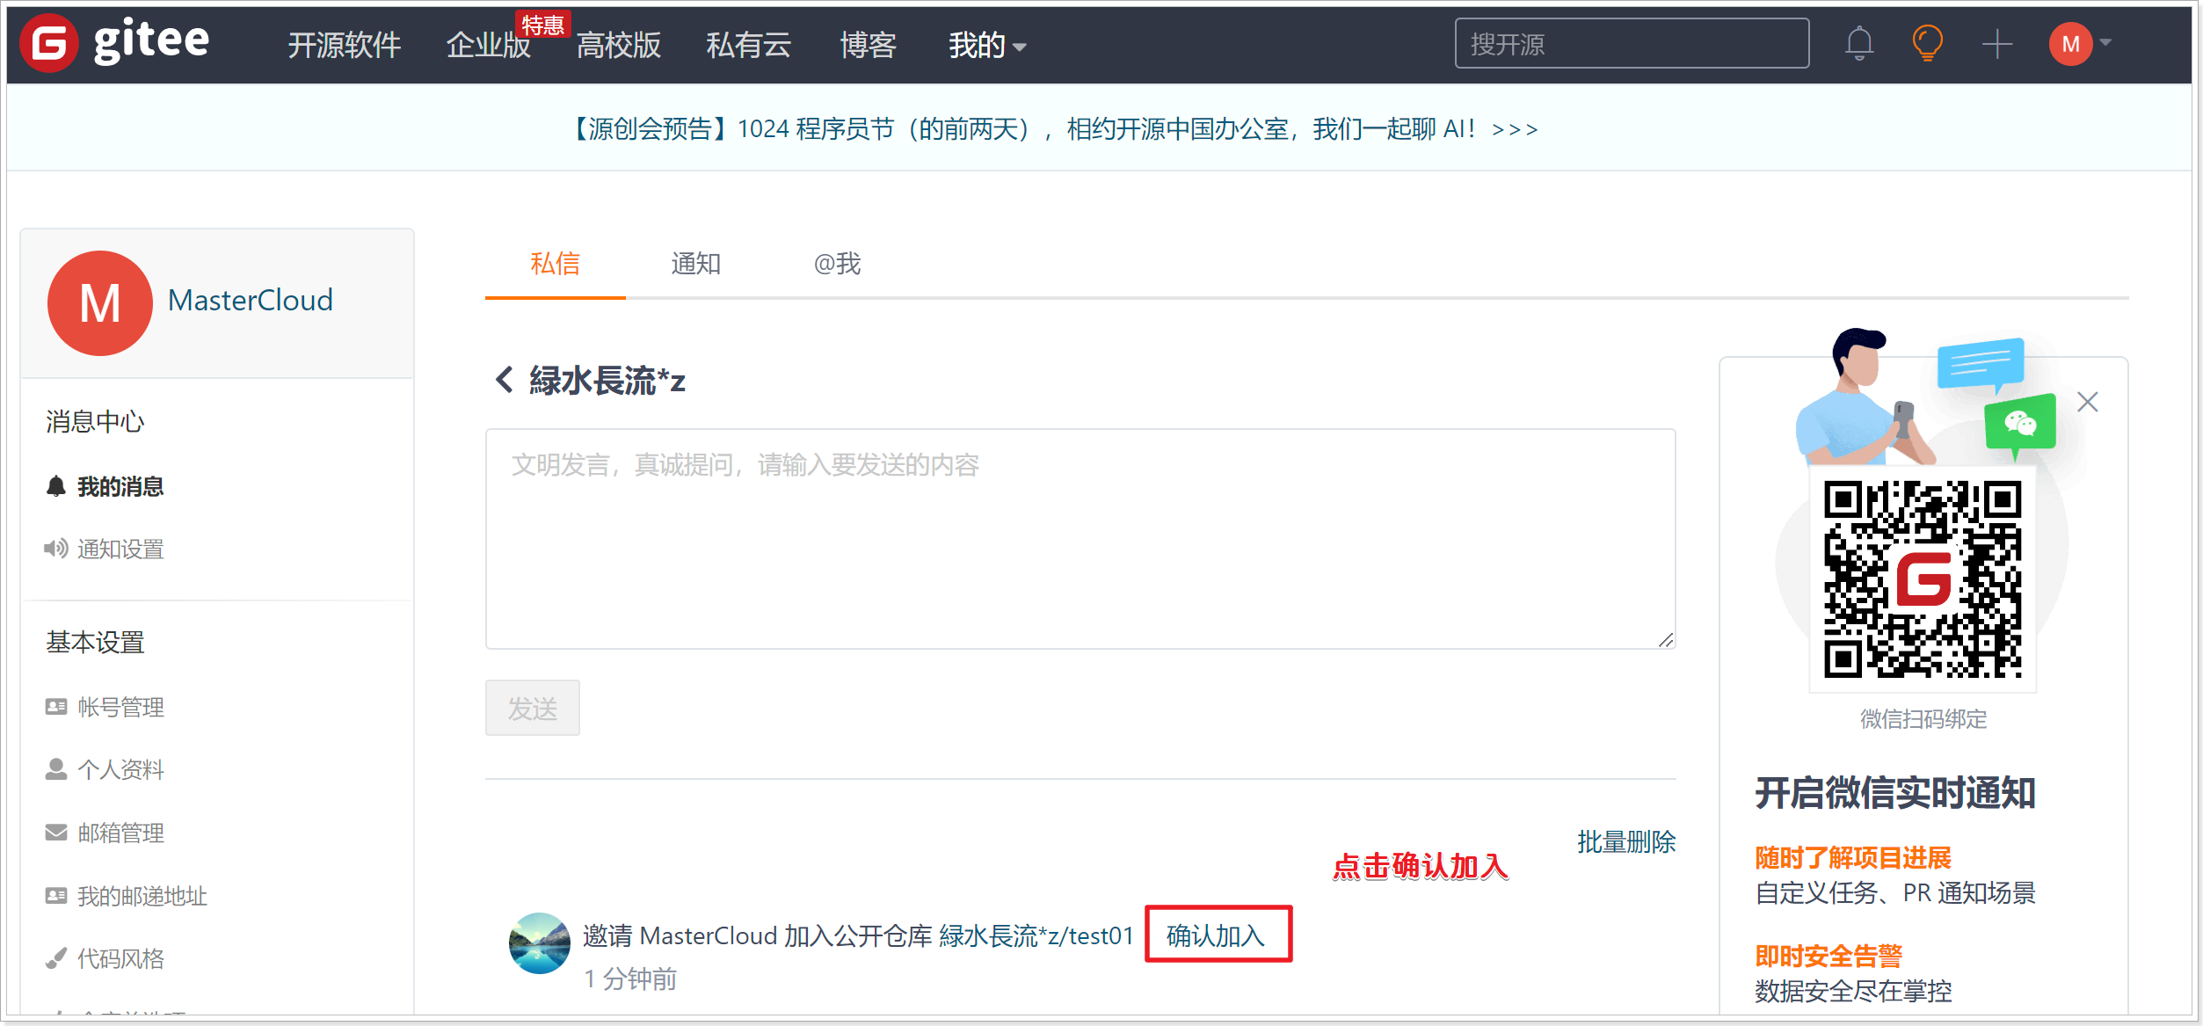Expand the user avatar dropdown menu
The height and width of the screenshot is (1026, 2203).
point(2080,44)
